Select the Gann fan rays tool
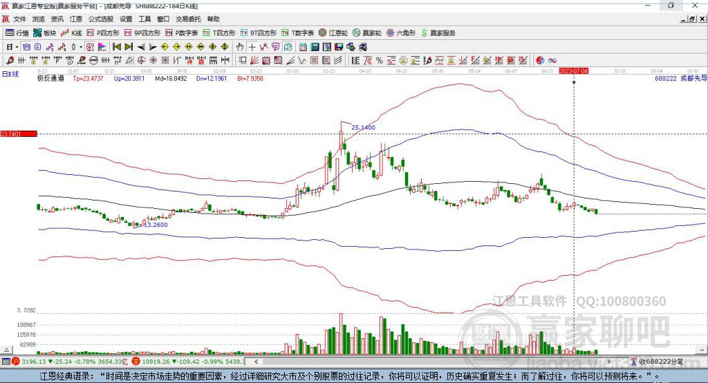 tap(254, 60)
